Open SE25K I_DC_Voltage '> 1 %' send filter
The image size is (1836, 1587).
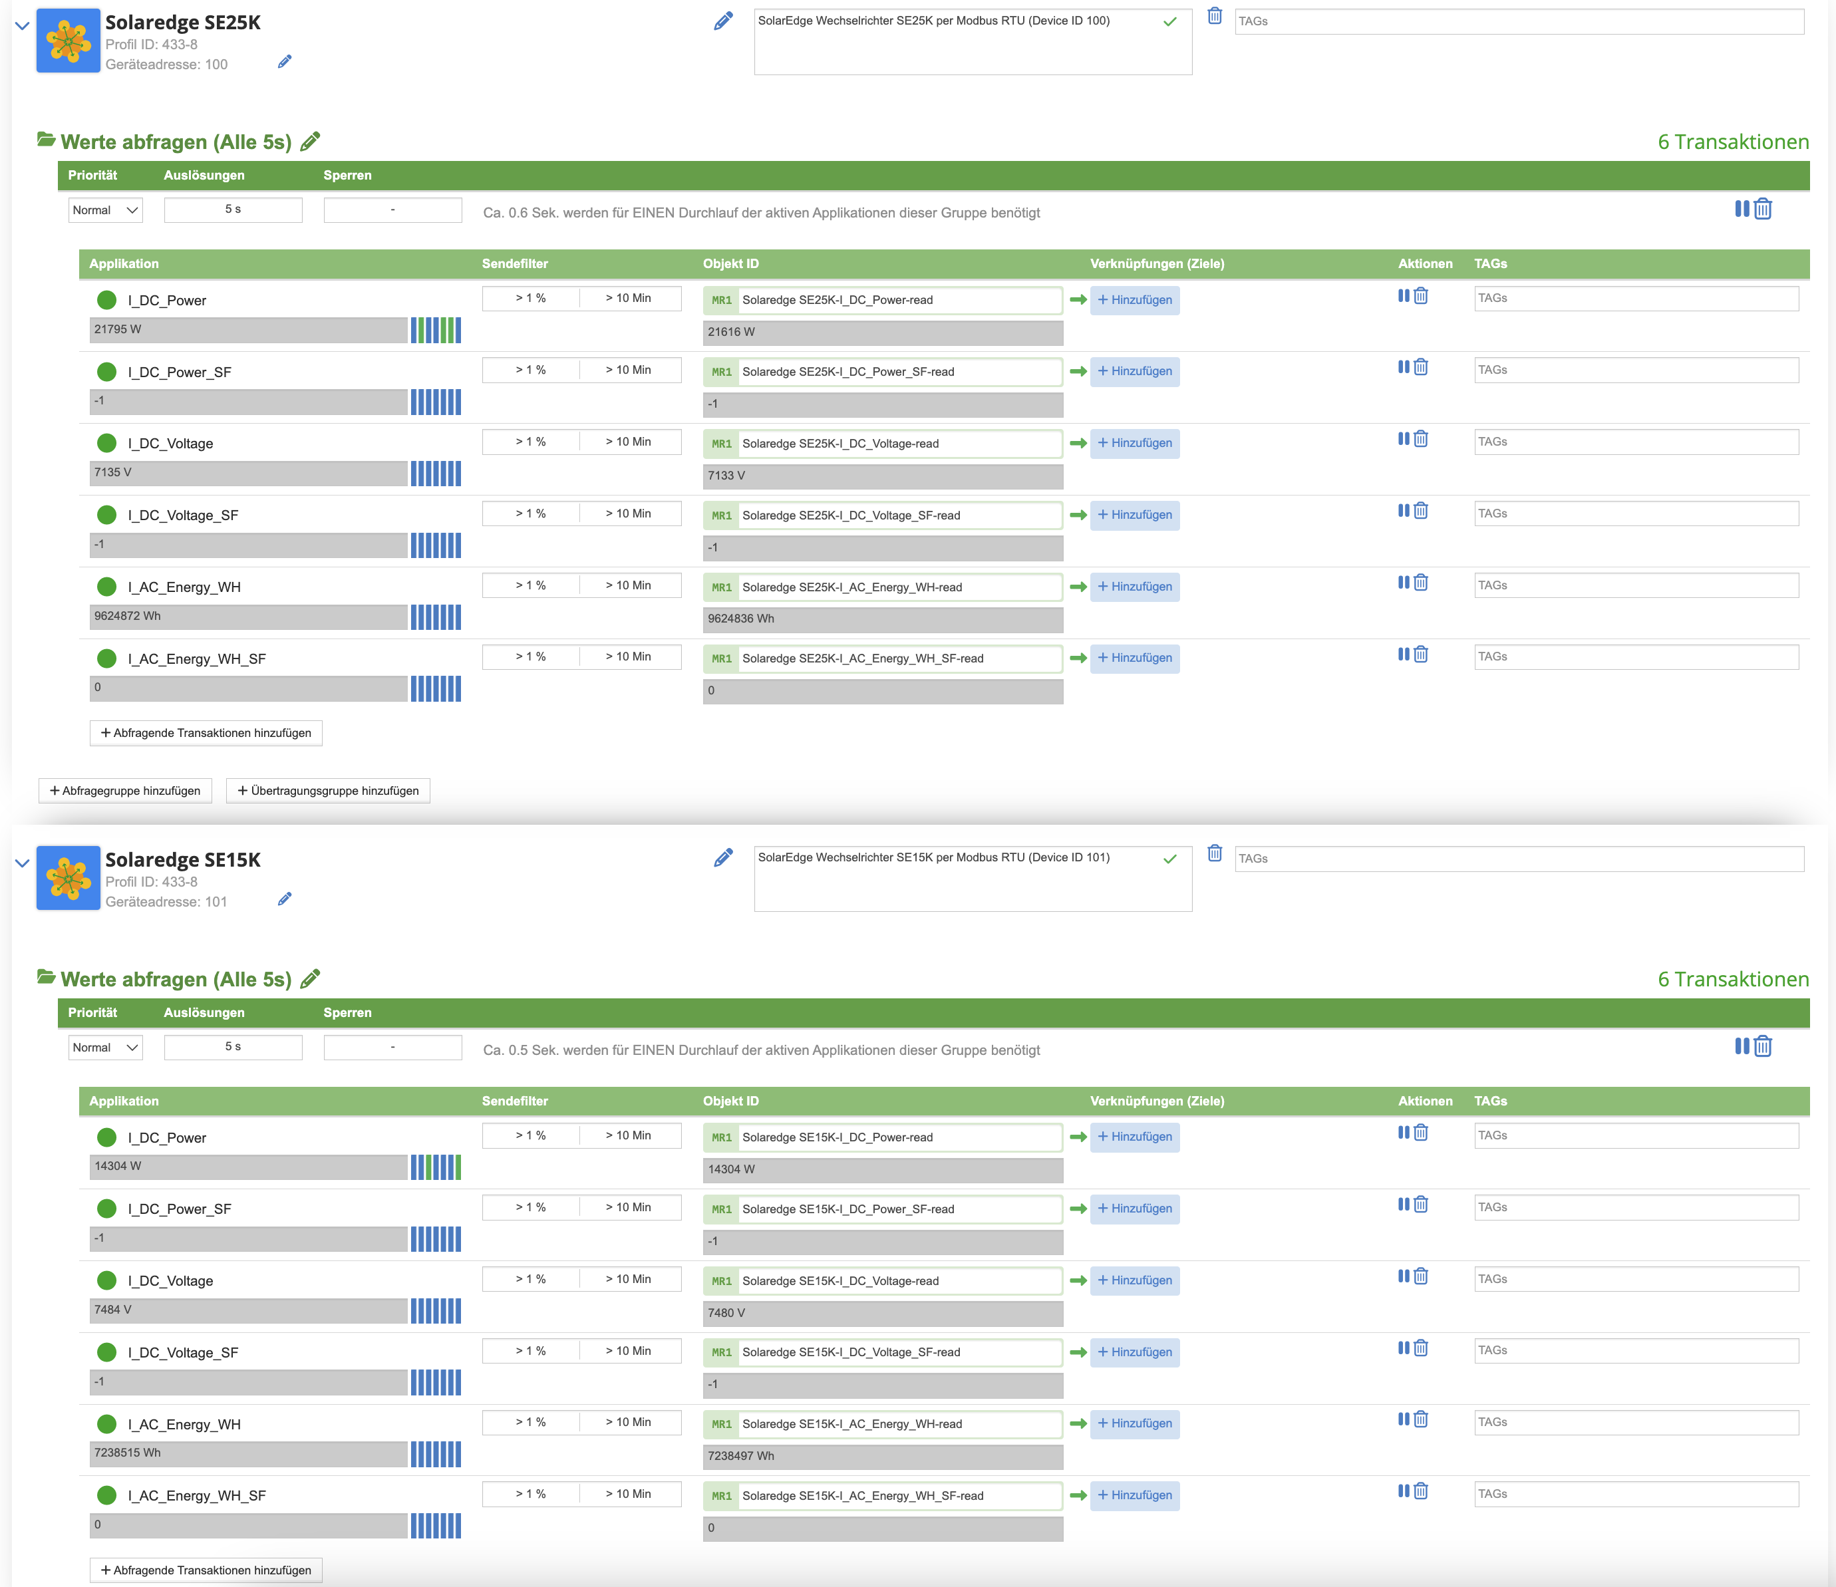[531, 441]
